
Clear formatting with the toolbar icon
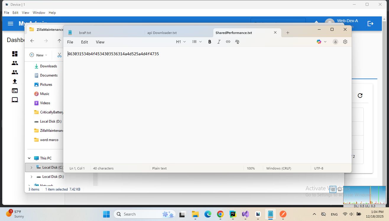click(237, 42)
